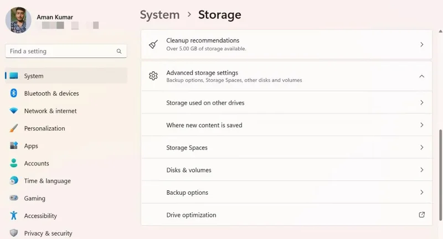Open Network & internet via Wi-Fi icon

coord(13,111)
